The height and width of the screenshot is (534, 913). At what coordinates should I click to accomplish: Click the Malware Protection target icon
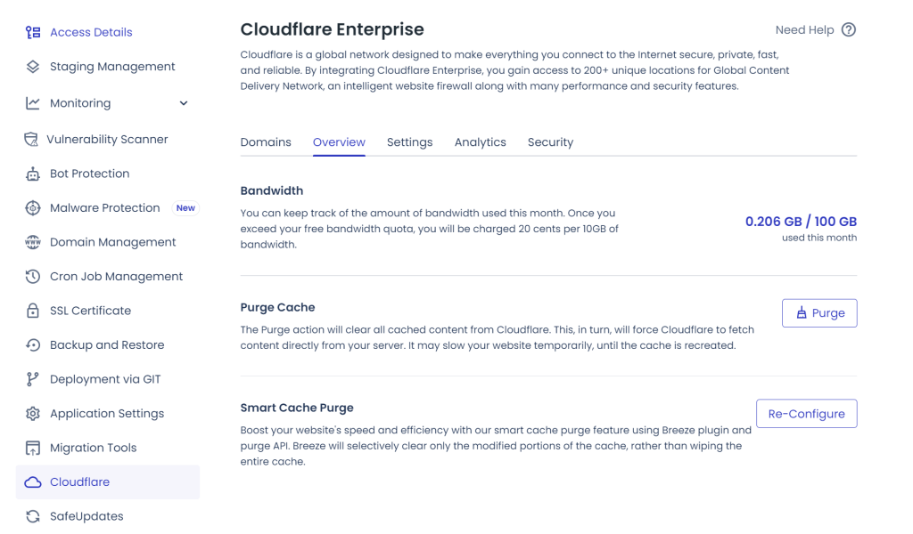(33, 208)
